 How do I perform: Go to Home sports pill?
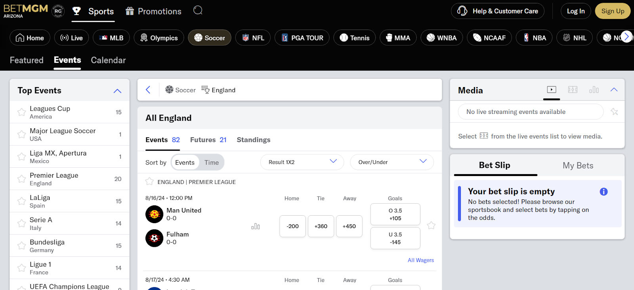click(30, 38)
